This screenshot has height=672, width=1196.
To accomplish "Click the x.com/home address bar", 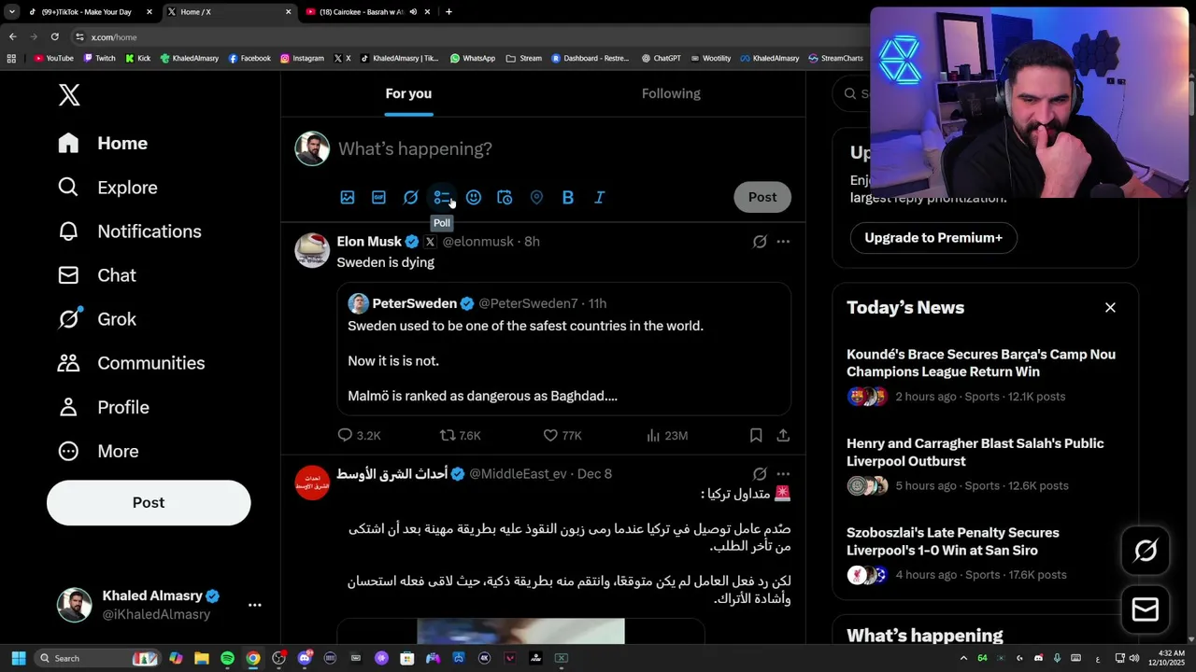I will coord(467,36).
